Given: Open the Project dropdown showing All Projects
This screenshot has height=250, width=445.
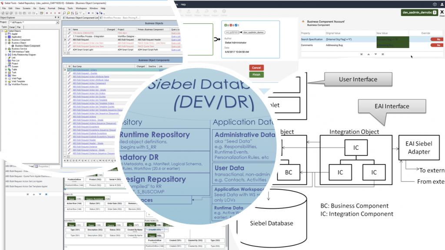Looking at the screenshot, I should point(34,23).
